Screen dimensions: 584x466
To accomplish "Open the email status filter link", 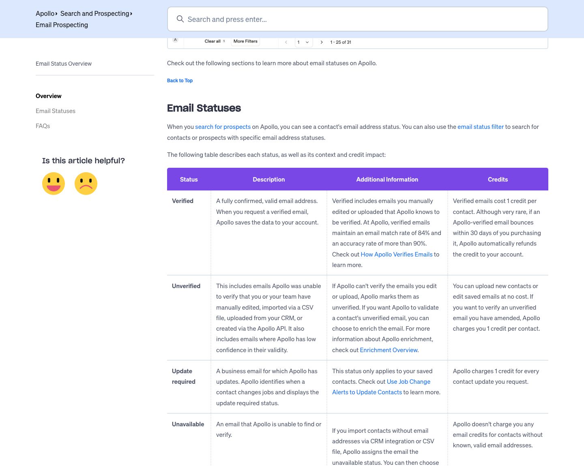I will 481,127.
